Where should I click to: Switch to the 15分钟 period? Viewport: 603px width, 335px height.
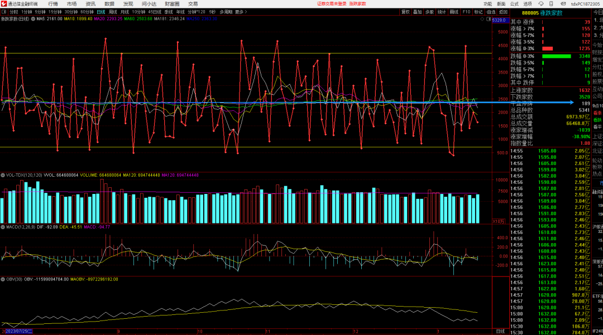click(55, 12)
